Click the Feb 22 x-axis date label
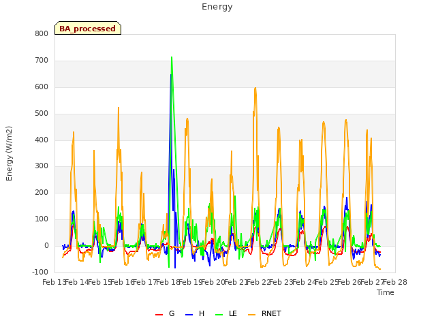 (259, 283)
